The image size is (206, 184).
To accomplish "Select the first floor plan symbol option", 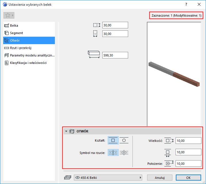I will (x=113, y=152).
